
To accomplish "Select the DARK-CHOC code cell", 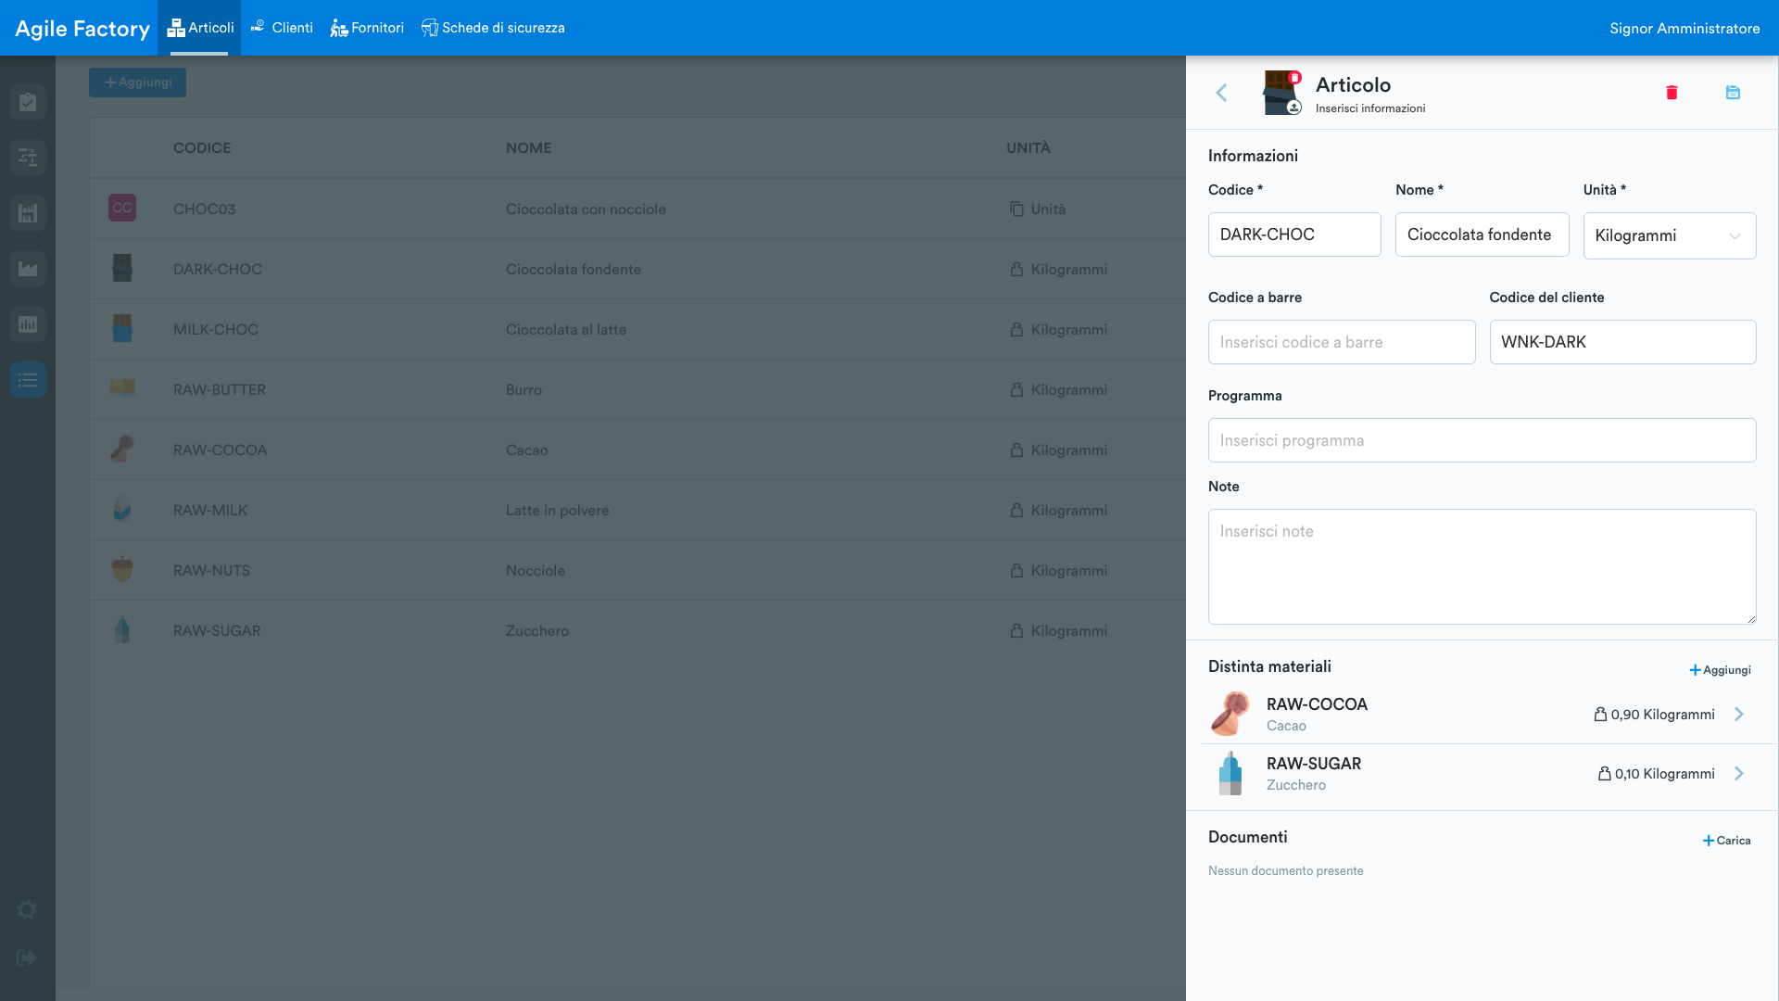I will coord(217,269).
